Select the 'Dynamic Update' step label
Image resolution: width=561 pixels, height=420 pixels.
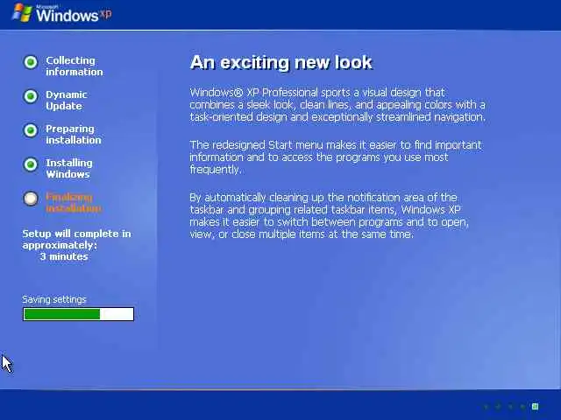pyautogui.click(x=67, y=100)
